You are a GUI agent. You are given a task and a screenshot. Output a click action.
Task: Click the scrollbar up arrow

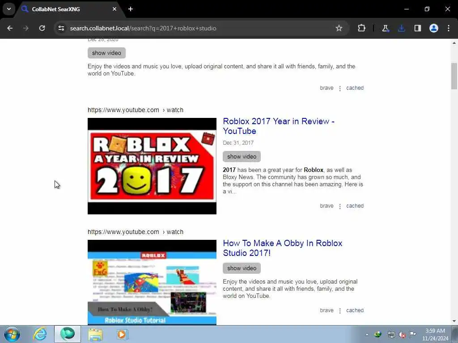[x=454, y=43]
